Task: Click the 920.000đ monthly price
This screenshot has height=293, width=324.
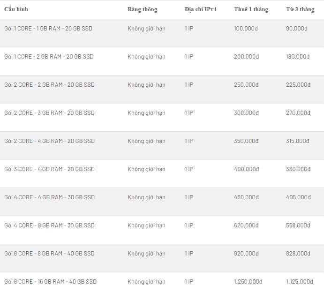Action: pyautogui.click(x=246, y=254)
